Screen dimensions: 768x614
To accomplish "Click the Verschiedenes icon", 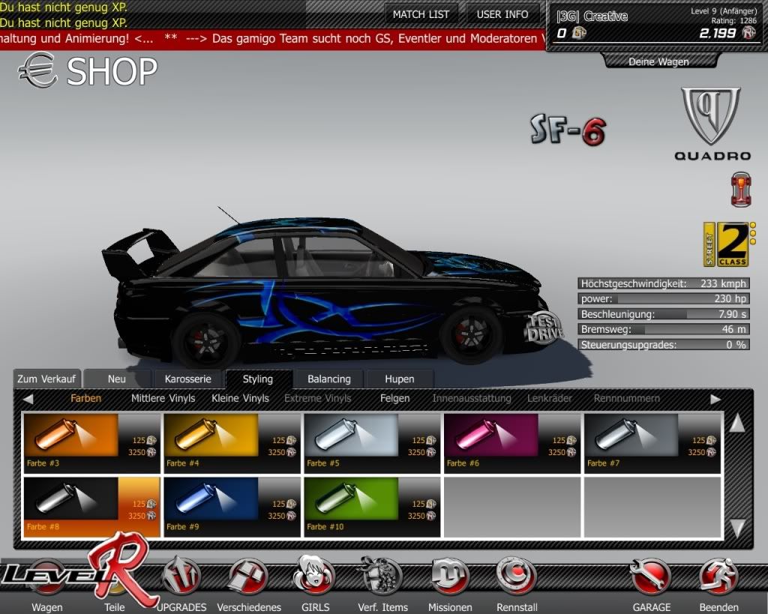I will [248, 577].
